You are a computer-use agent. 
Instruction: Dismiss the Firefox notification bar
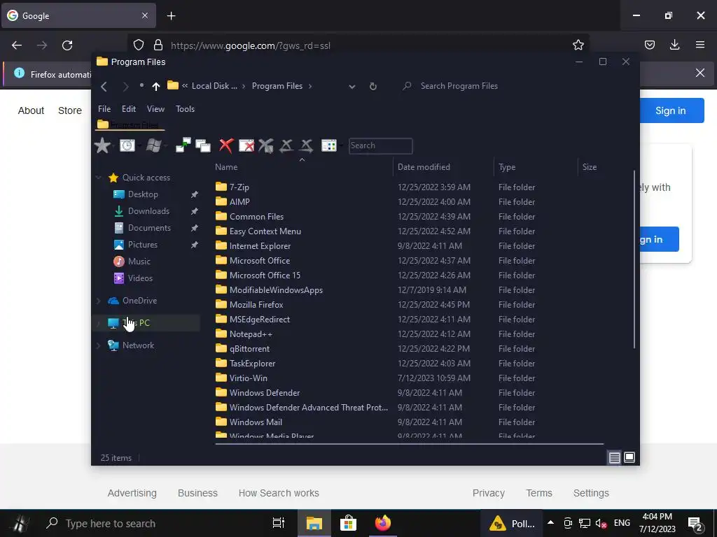(699, 73)
